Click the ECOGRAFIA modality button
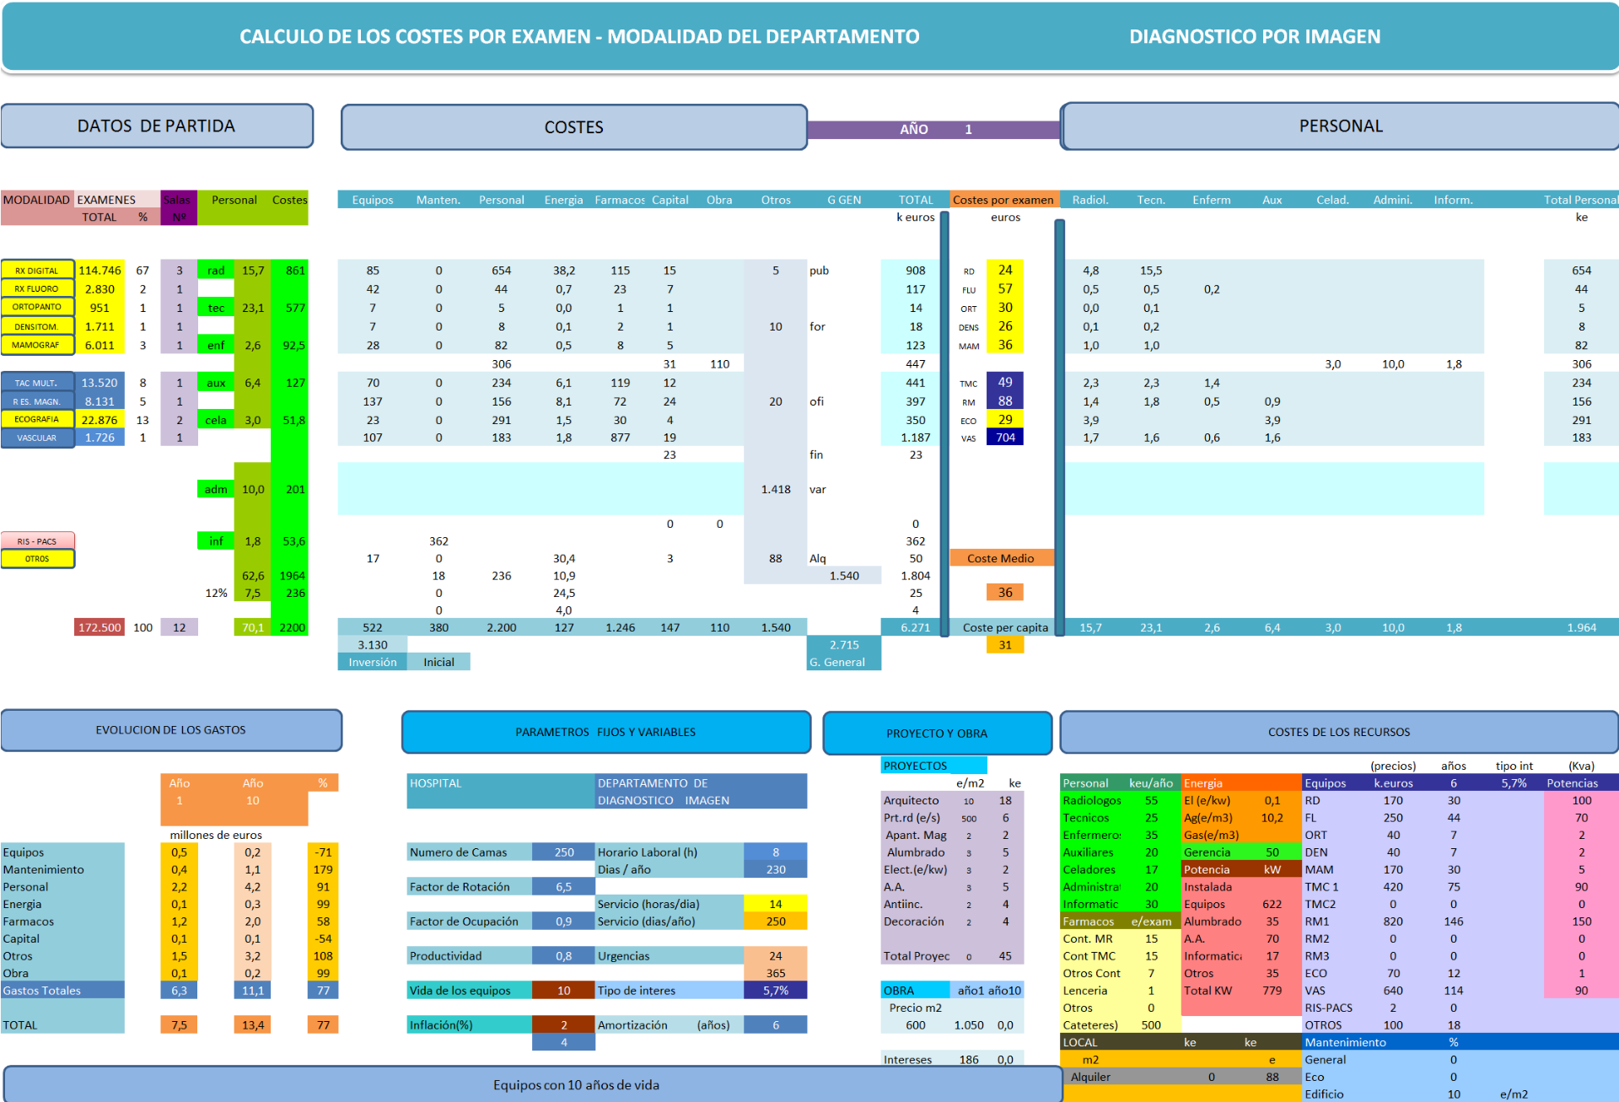 [37, 419]
